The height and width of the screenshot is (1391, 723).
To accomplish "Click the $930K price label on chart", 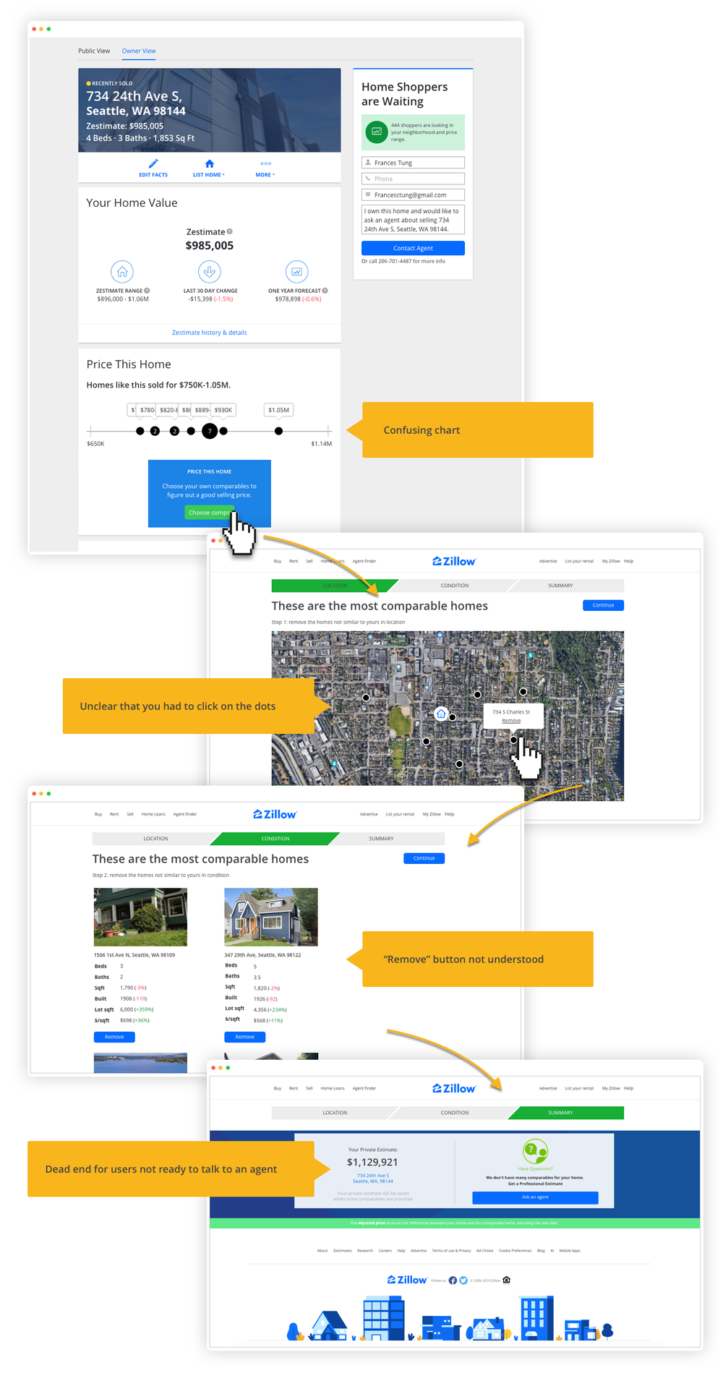I will point(223,410).
